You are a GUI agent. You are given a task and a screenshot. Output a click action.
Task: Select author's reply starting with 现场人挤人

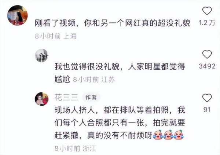pyautogui.click(x=120, y=122)
